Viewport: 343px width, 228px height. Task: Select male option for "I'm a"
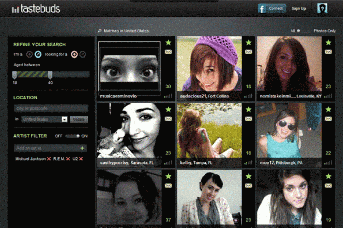pyautogui.click(x=38, y=54)
